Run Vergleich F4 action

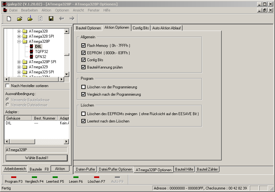click(34, 180)
